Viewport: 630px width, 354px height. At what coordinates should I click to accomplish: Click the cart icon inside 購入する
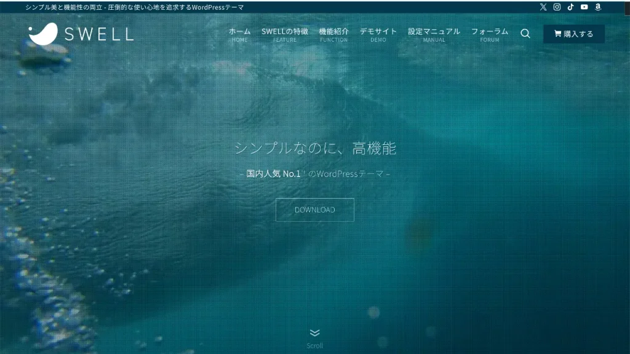coord(557,34)
